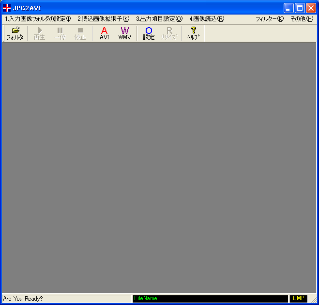The height and width of the screenshot is (305, 319).
Task: Open the 2.読込画像拡張子 menu
Action: 104,19
